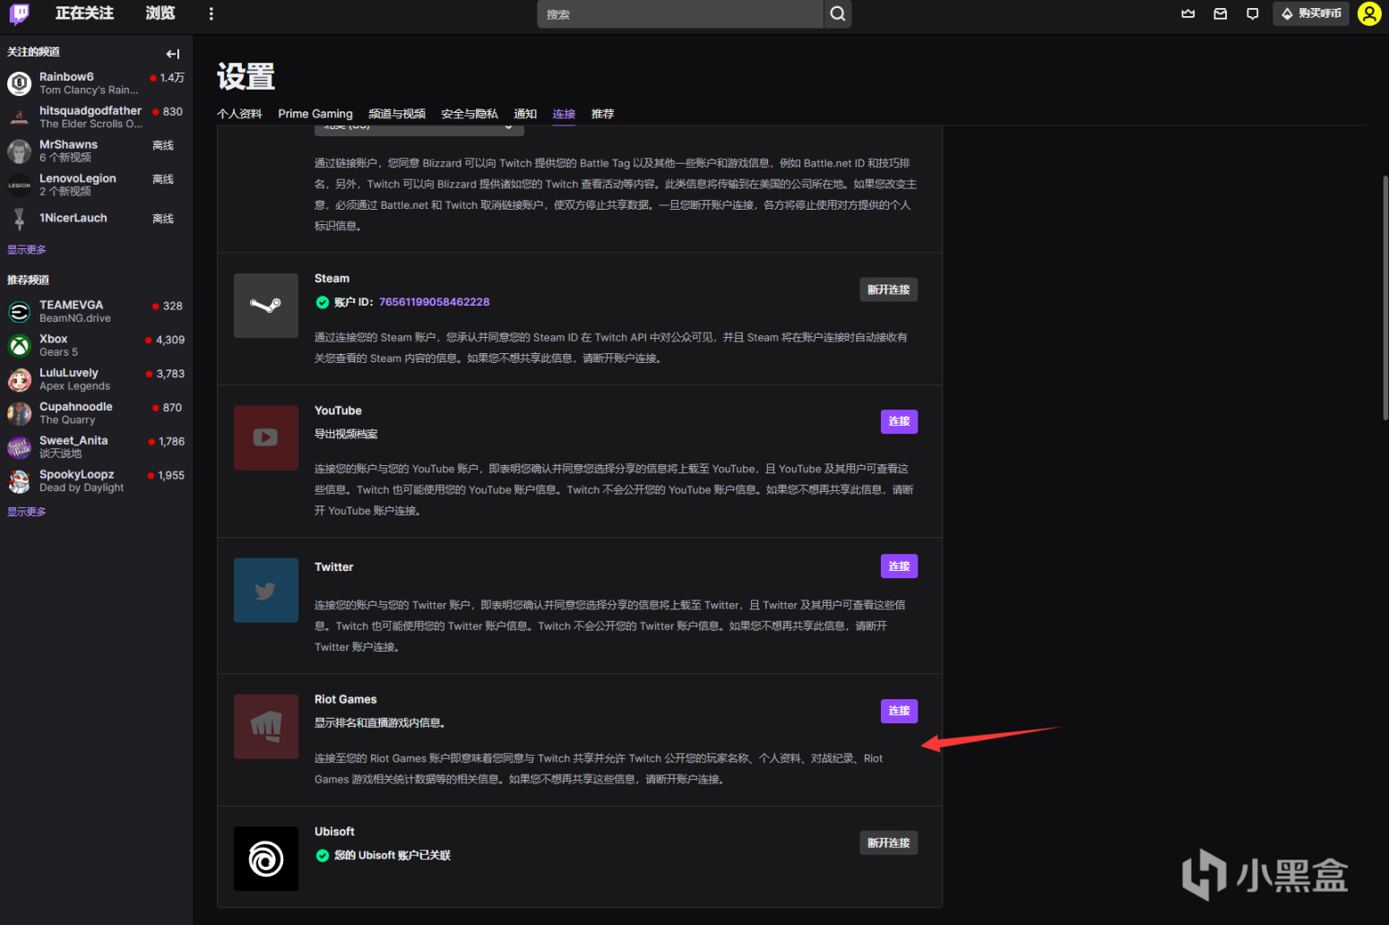This screenshot has height=925, width=1389.
Task: Click the TEAMEVGA channel name
Action: pos(71,305)
